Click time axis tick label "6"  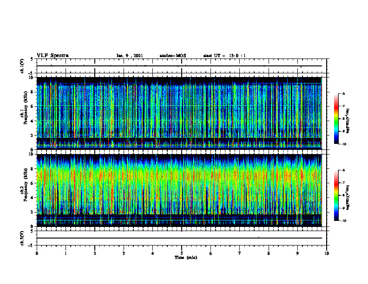point(211,253)
